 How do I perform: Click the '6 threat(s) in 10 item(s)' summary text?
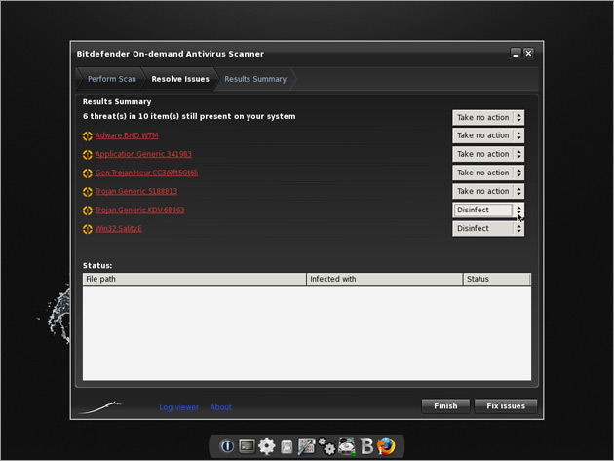(189, 116)
